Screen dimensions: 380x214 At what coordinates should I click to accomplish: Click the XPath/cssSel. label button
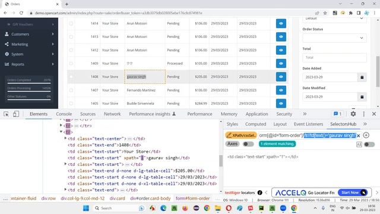(241, 136)
